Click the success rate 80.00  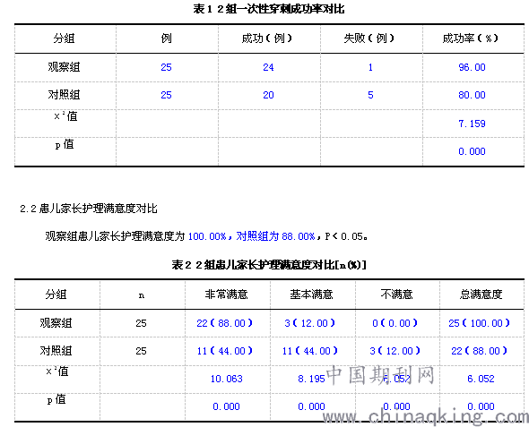click(x=472, y=95)
